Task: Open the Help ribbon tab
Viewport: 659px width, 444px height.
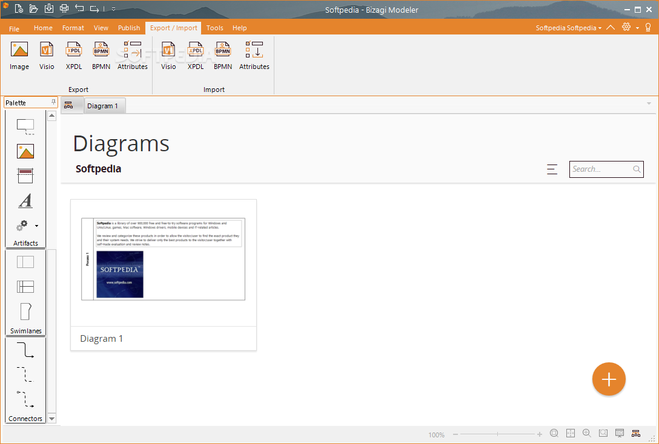Action: pyautogui.click(x=240, y=28)
